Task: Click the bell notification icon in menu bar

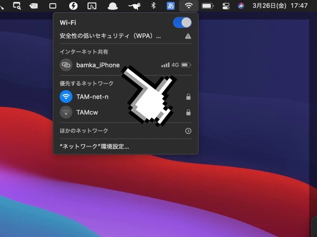Action: click(x=113, y=6)
